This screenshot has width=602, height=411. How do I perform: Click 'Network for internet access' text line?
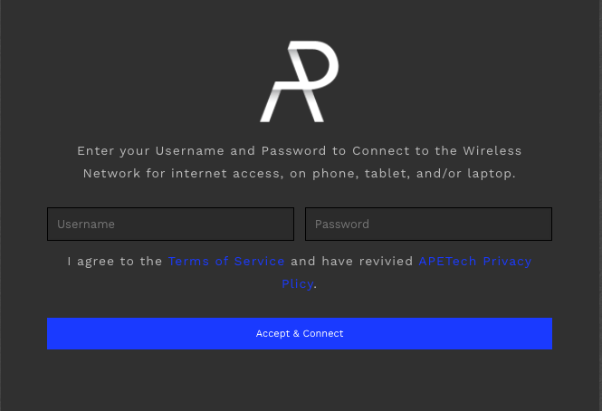click(299, 173)
